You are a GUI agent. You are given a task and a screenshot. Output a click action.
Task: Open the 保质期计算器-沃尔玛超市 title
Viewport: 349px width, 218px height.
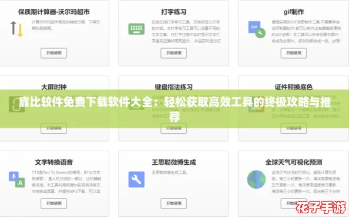tap(54, 12)
